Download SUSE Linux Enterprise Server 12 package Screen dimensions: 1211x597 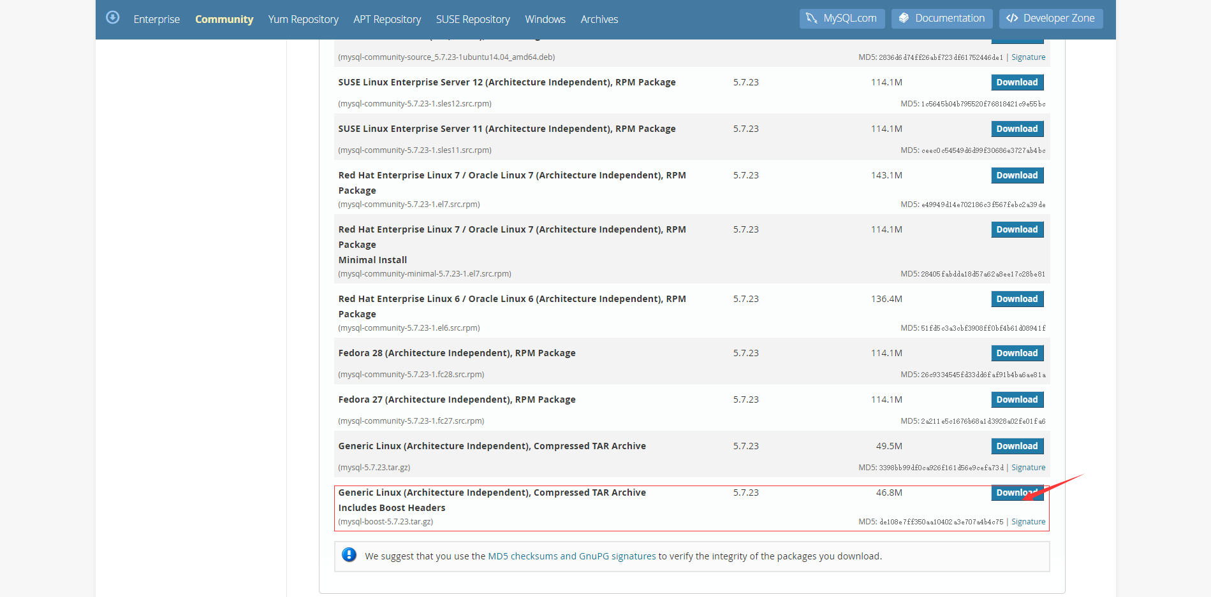click(x=1017, y=82)
